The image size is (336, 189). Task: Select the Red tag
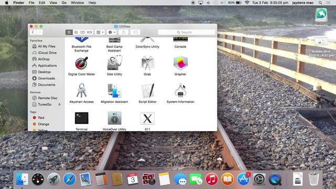tap(41, 118)
